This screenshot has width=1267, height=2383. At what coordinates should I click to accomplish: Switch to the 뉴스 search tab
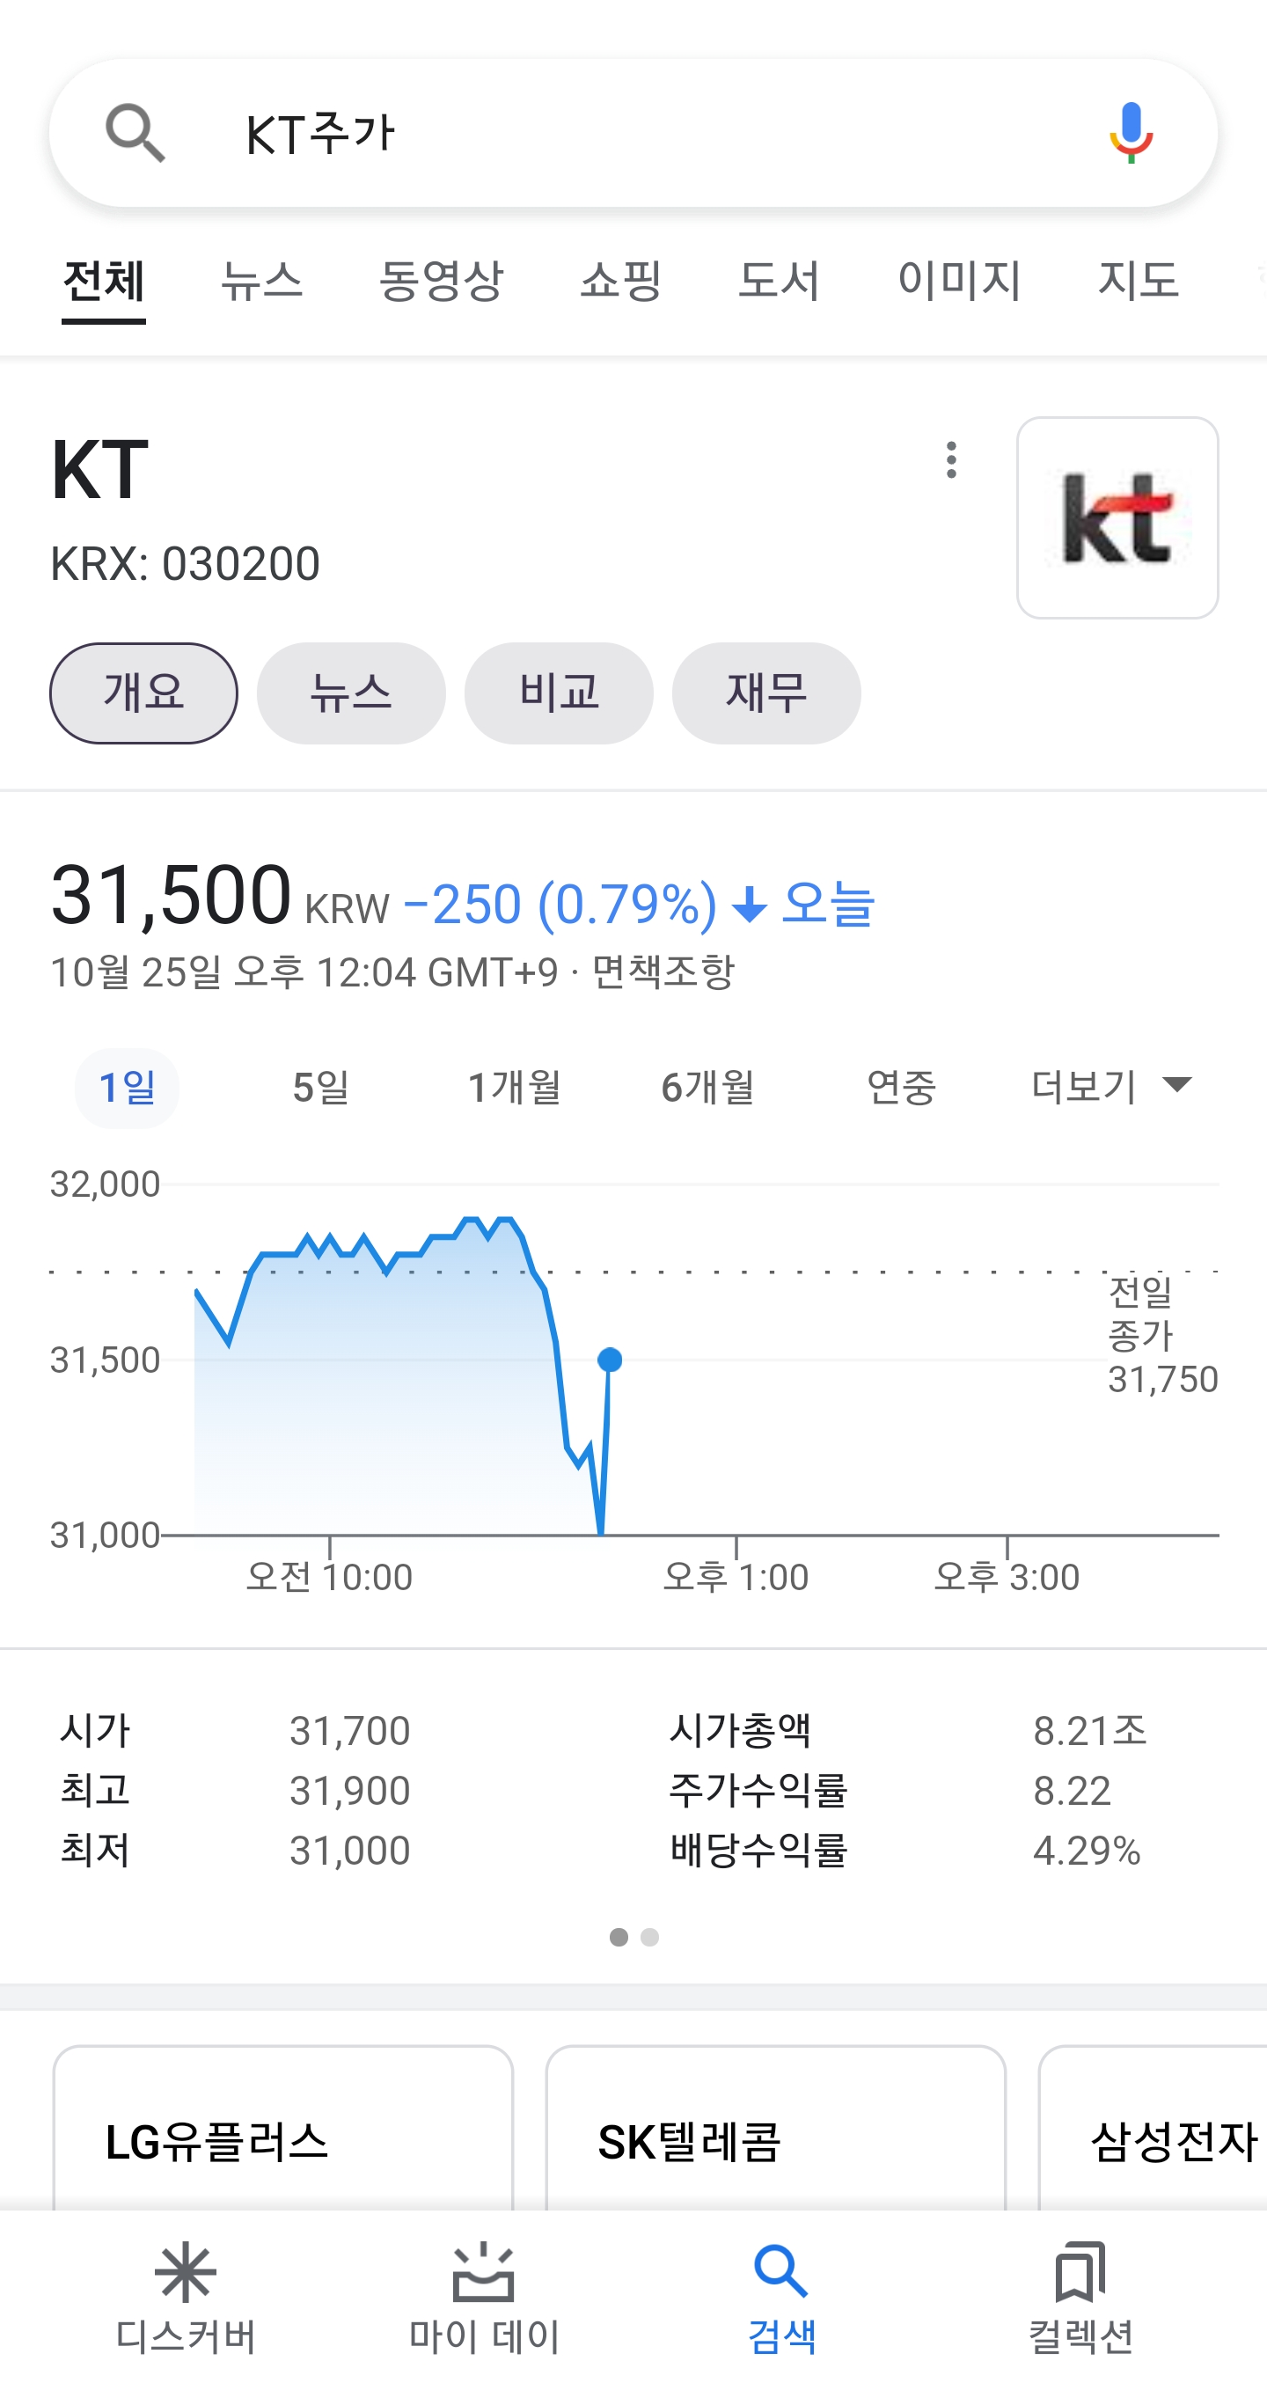click(261, 281)
